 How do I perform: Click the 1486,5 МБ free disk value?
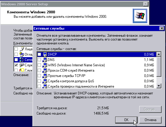click(101, 113)
